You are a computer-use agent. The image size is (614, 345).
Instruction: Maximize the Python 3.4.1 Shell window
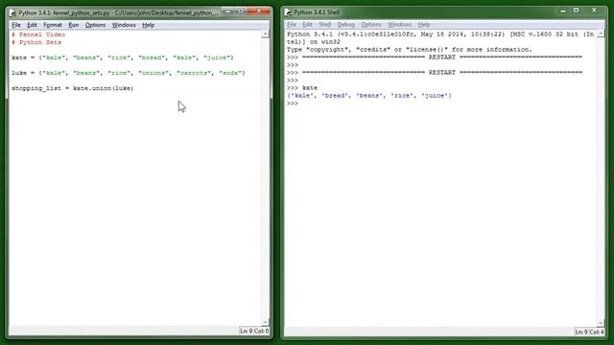tap(576, 11)
